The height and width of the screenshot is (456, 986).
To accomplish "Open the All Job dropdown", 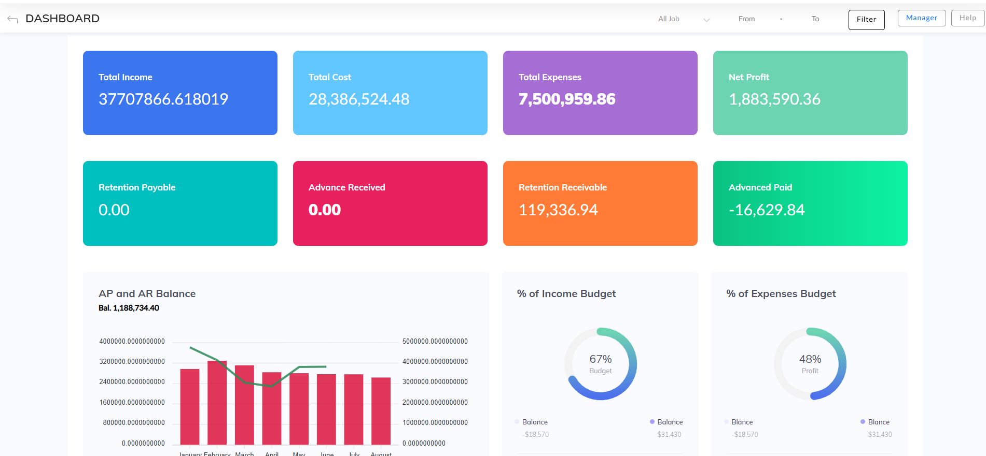I will [669, 19].
